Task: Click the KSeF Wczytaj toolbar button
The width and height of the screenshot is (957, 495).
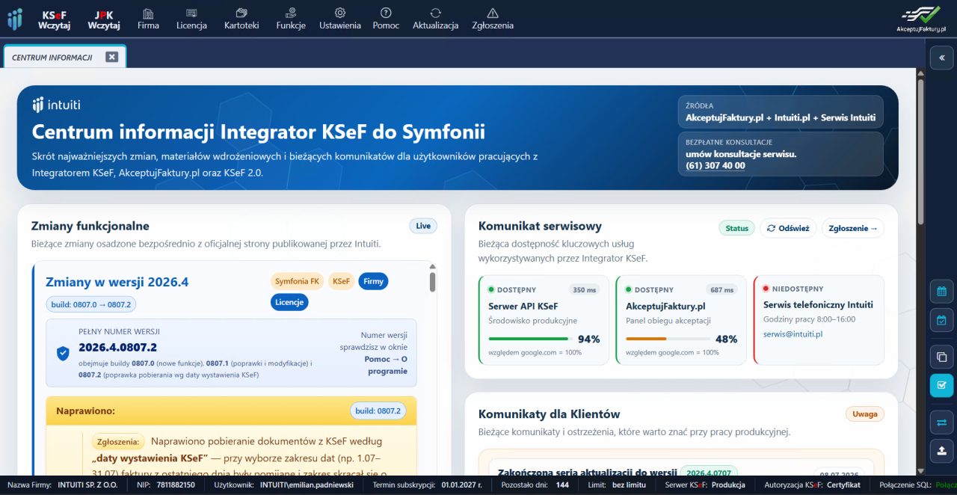Action: coord(55,19)
